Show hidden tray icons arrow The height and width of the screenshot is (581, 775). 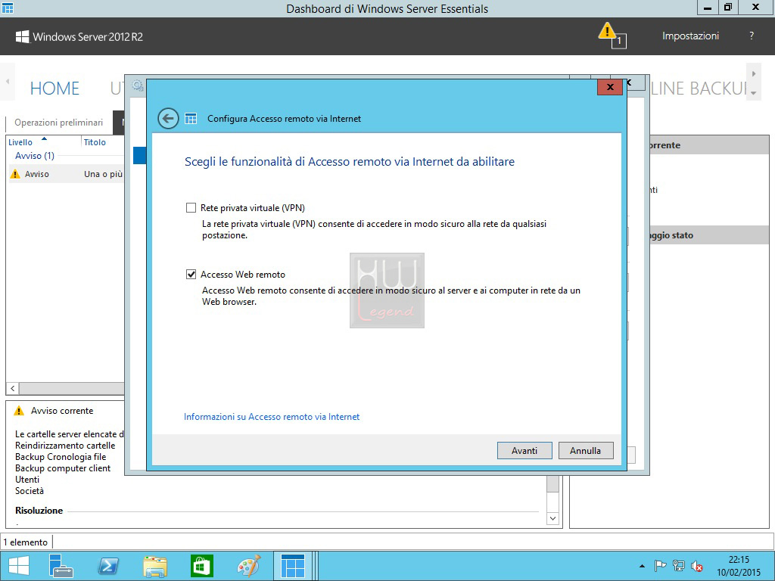(x=642, y=566)
